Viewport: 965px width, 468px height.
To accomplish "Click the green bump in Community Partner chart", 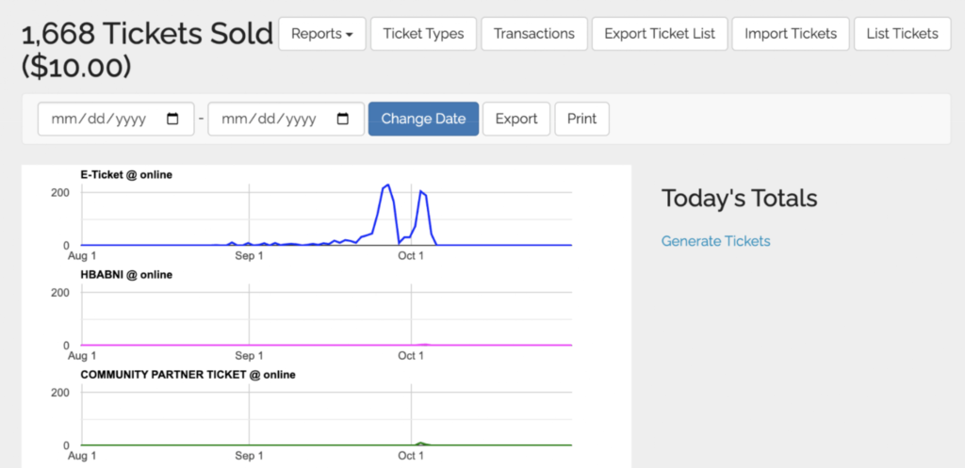I will point(421,443).
